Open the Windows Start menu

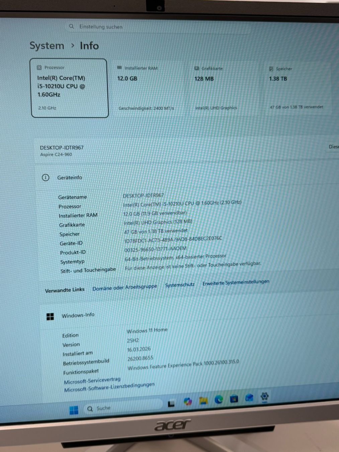74,410
